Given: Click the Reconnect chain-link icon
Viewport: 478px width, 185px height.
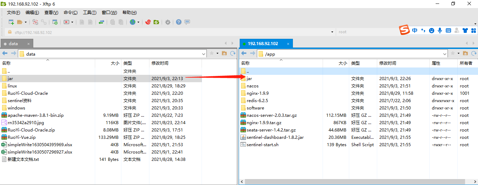Looking at the screenshot, I should tap(44, 22).
